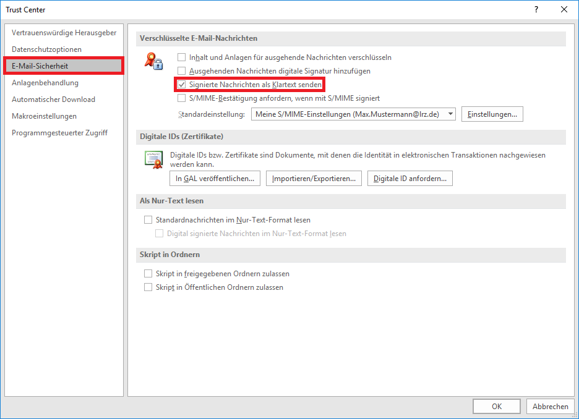Click Importieren/Exportieren... button
Image resolution: width=579 pixels, height=419 pixels.
(x=314, y=179)
